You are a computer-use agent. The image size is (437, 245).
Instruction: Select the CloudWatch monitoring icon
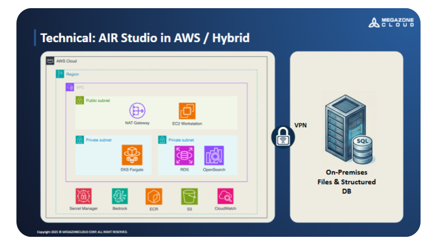[x=225, y=196]
